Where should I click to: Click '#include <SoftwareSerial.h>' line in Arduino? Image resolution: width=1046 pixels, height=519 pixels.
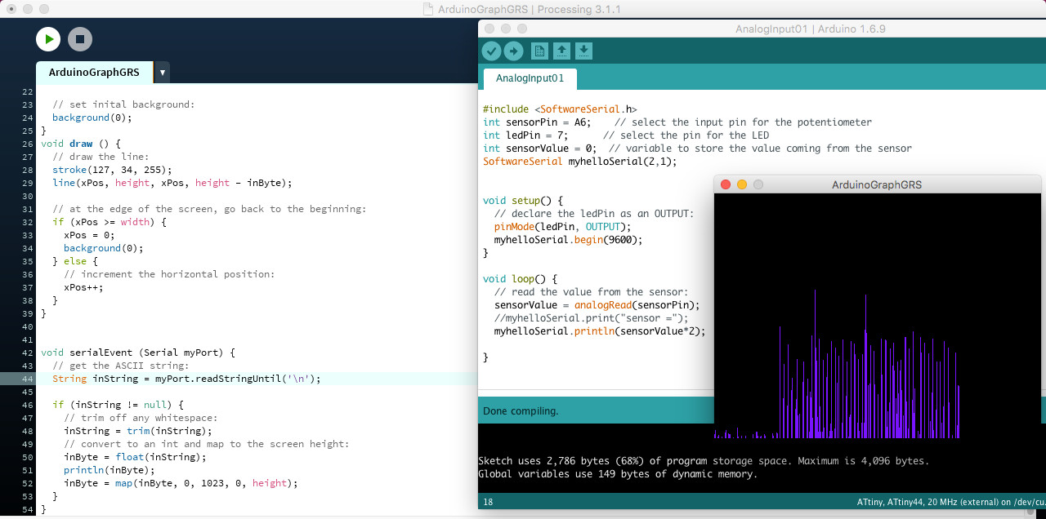[560, 109]
